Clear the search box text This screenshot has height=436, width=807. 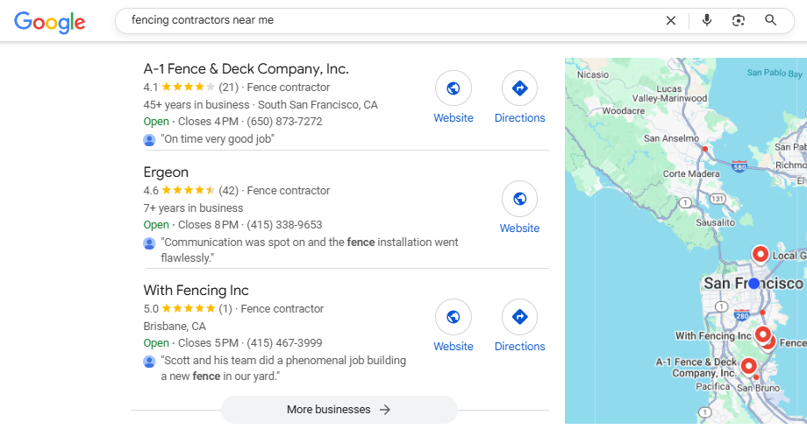point(671,20)
